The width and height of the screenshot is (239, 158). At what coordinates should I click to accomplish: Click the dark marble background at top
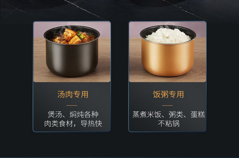[119, 9]
